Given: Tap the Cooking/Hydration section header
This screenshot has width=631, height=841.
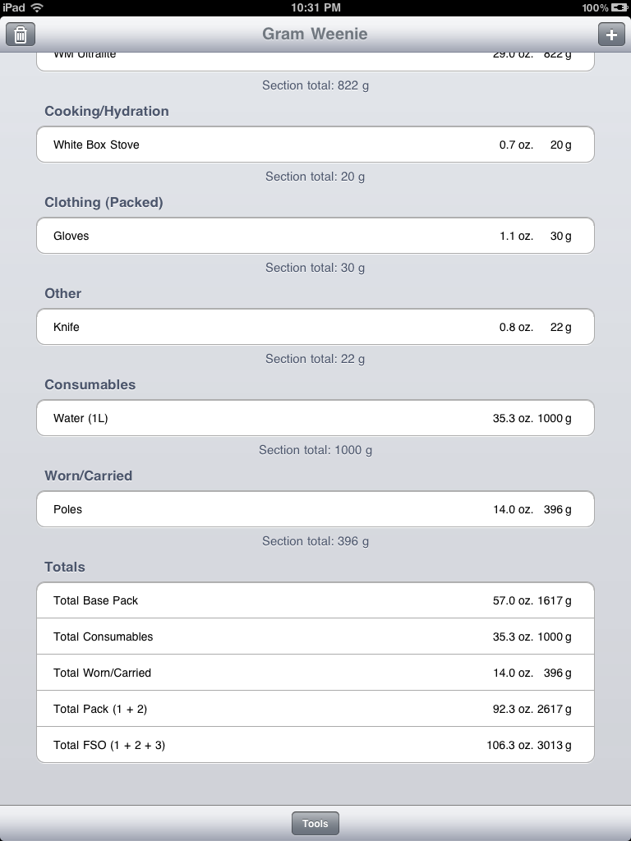Looking at the screenshot, I should [x=107, y=112].
